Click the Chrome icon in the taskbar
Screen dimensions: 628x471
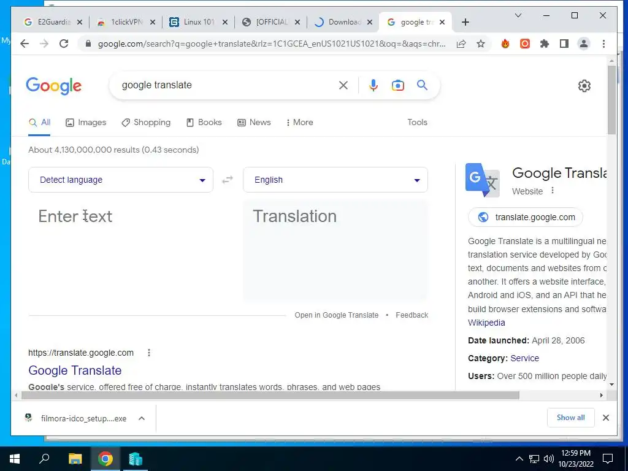pyautogui.click(x=105, y=459)
